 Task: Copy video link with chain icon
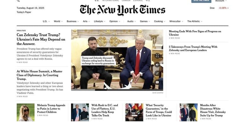pyautogui.click(x=157, y=73)
